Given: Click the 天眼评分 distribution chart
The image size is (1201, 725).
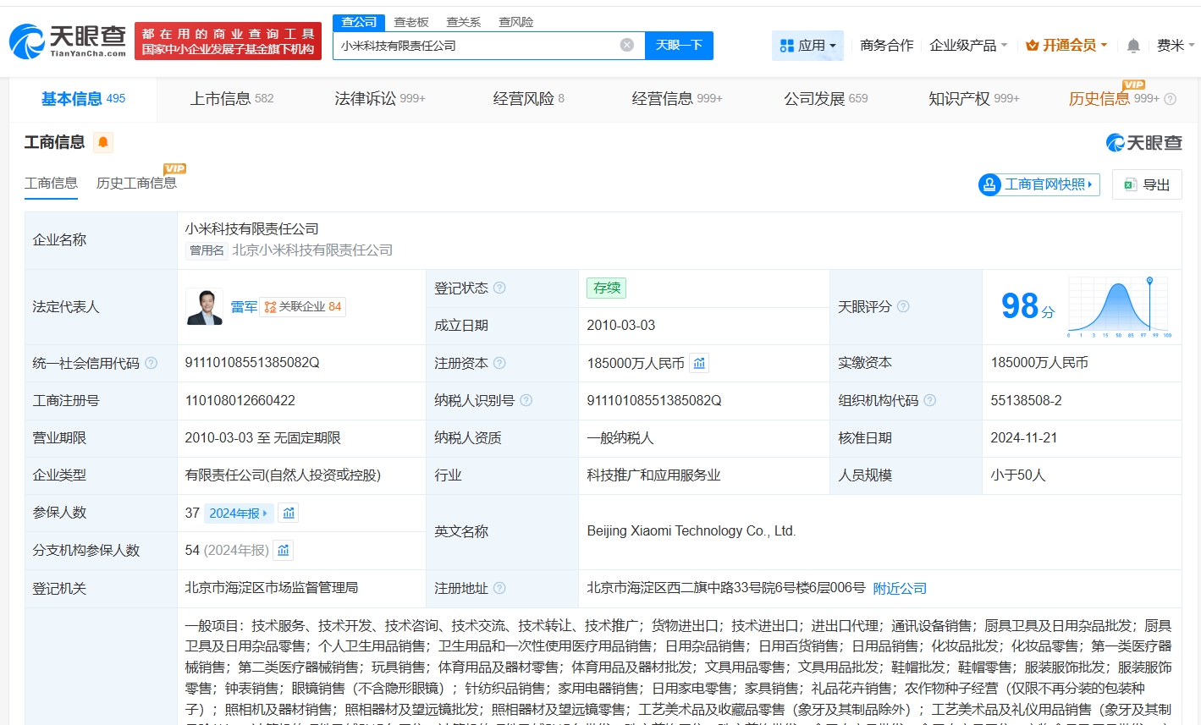Looking at the screenshot, I should [1119, 306].
